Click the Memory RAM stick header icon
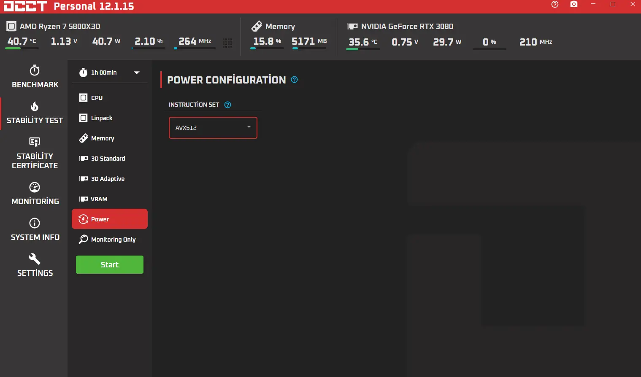Image resolution: width=641 pixels, height=377 pixels. click(257, 26)
